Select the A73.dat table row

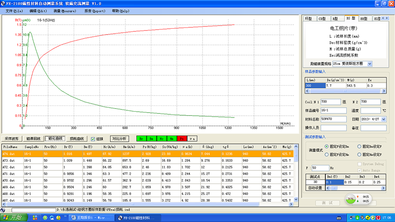click(x=148, y=161)
